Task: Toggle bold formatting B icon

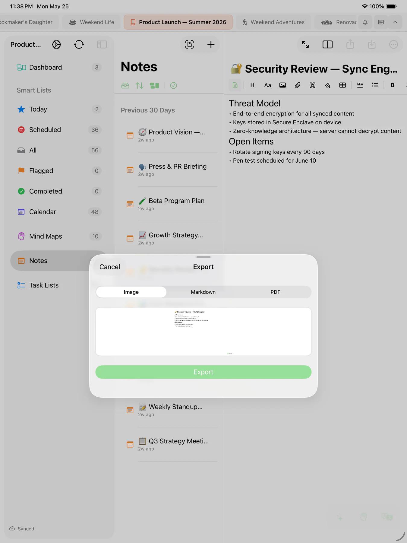Action: click(x=393, y=85)
